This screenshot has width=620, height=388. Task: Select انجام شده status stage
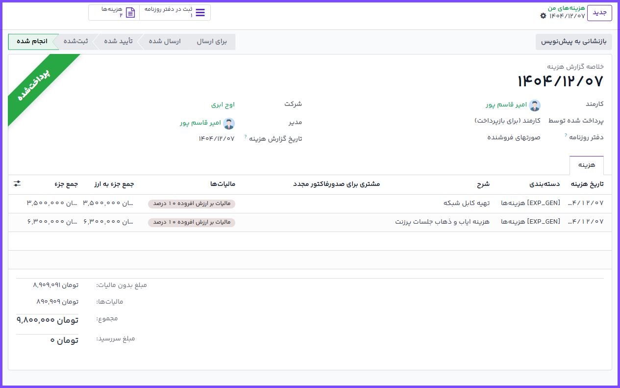pyautogui.click(x=32, y=42)
